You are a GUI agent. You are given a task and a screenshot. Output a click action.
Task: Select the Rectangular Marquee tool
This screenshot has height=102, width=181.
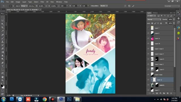[x=3, y=17]
